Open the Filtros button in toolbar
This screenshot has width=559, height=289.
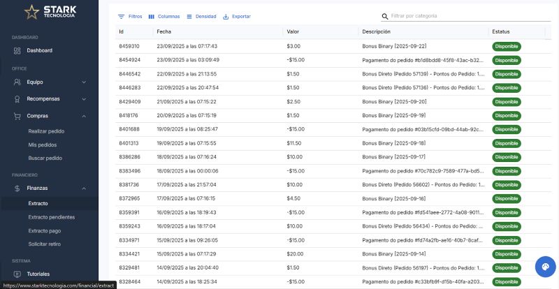130,16
